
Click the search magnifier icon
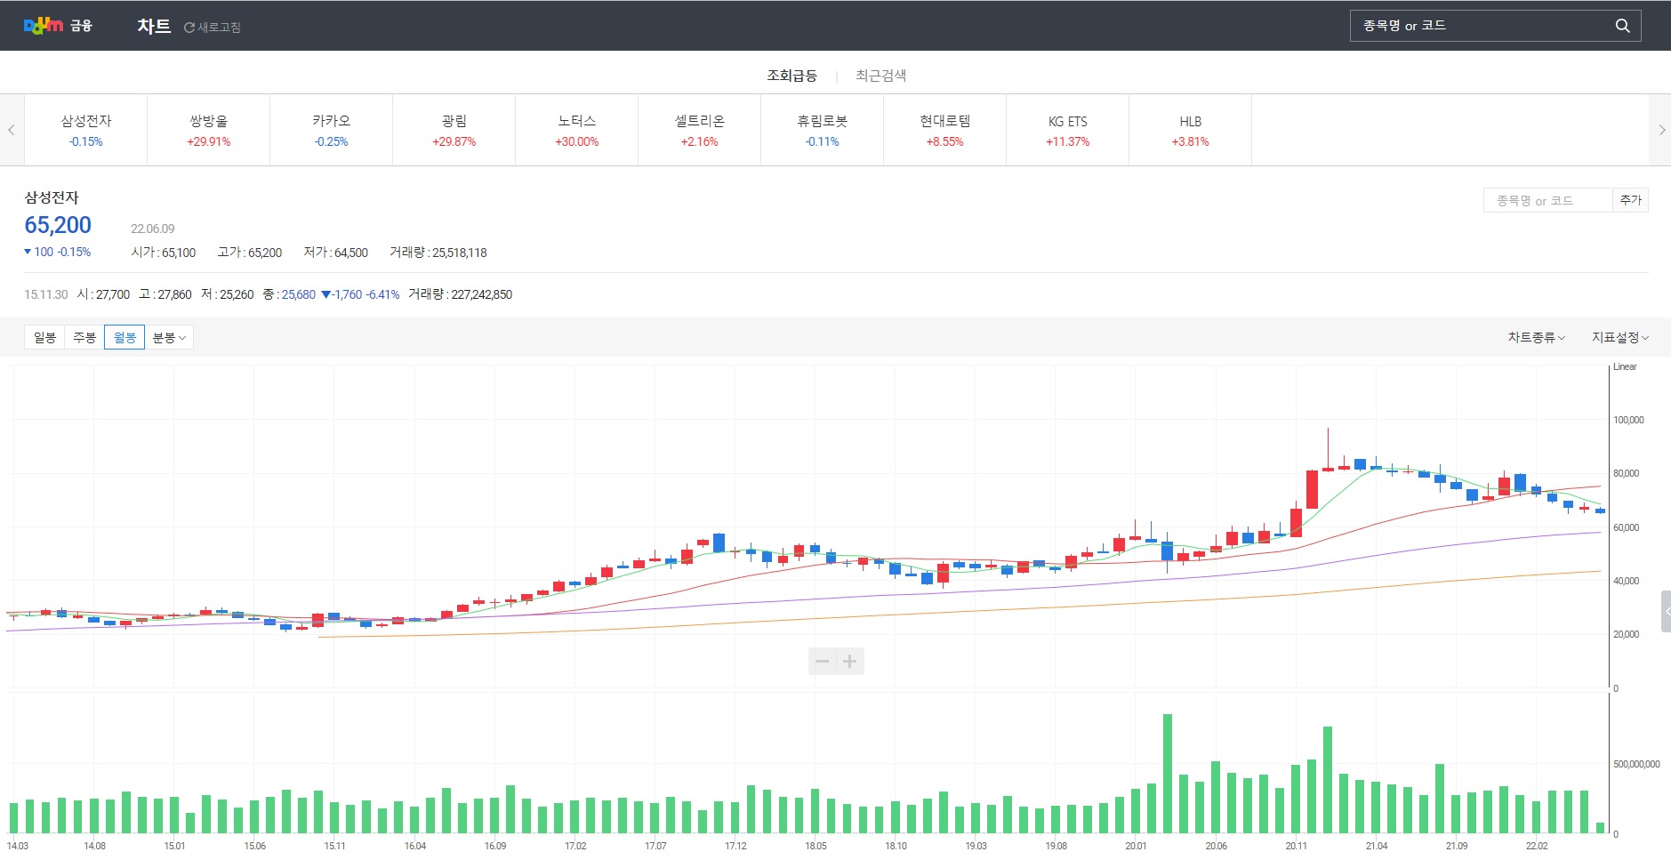point(1622,26)
